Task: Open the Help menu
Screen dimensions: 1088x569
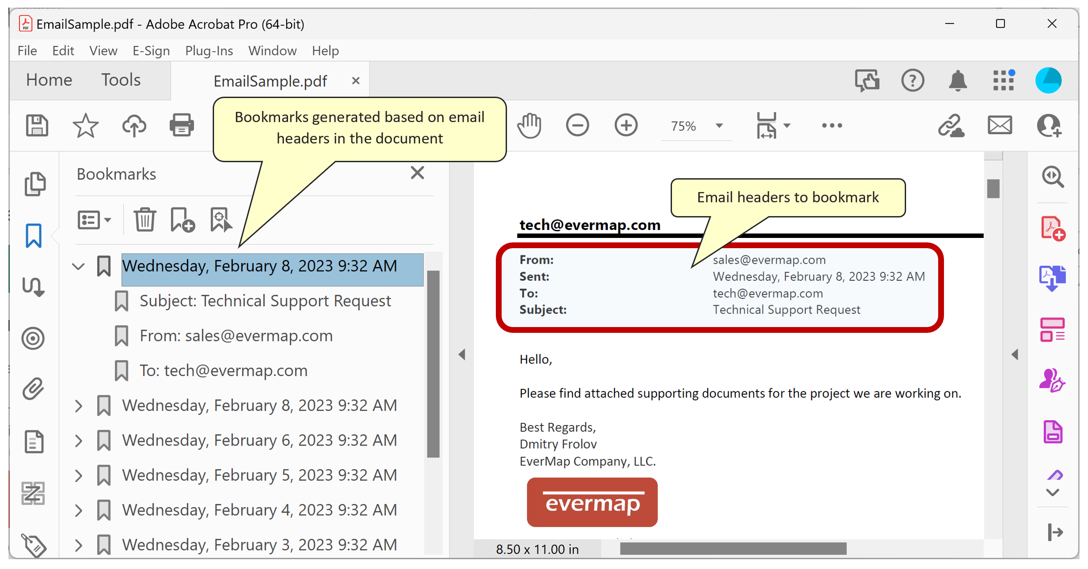Action: pos(326,51)
